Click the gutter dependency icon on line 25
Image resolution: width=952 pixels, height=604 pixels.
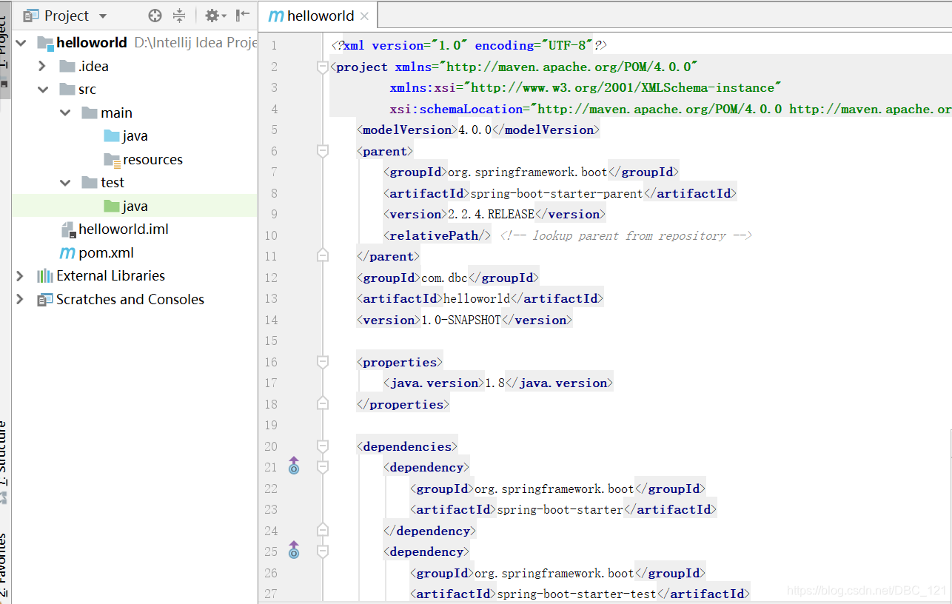[x=294, y=551]
